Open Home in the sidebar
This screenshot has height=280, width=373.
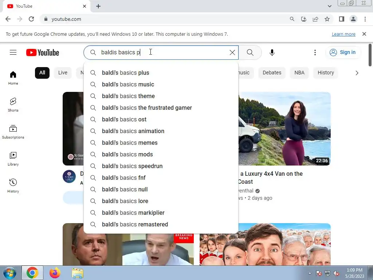(13, 78)
